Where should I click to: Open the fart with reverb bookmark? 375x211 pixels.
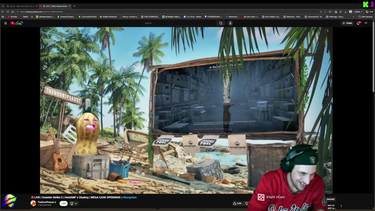[x=249, y=17]
